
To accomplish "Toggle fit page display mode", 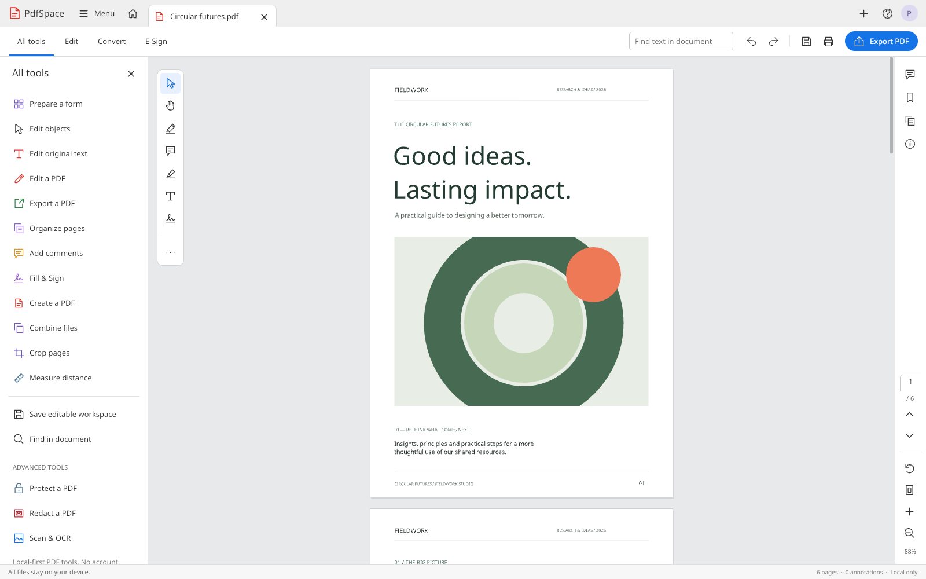I will coord(909,490).
